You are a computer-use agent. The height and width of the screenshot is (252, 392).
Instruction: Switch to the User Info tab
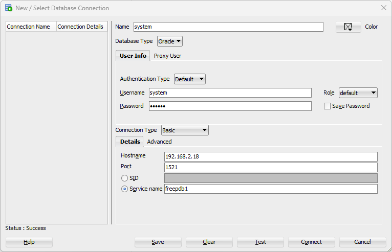click(133, 56)
